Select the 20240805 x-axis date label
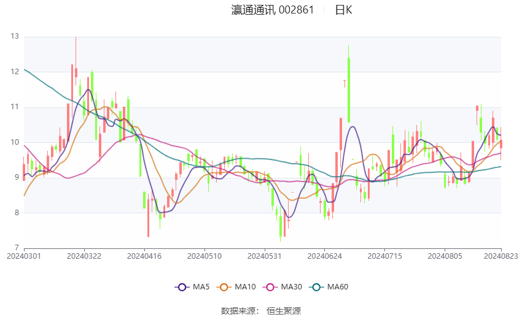The width and height of the screenshot is (522, 317). tap(445, 256)
